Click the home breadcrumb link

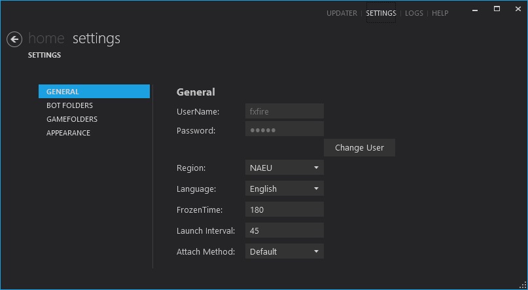(x=46, y=39)
